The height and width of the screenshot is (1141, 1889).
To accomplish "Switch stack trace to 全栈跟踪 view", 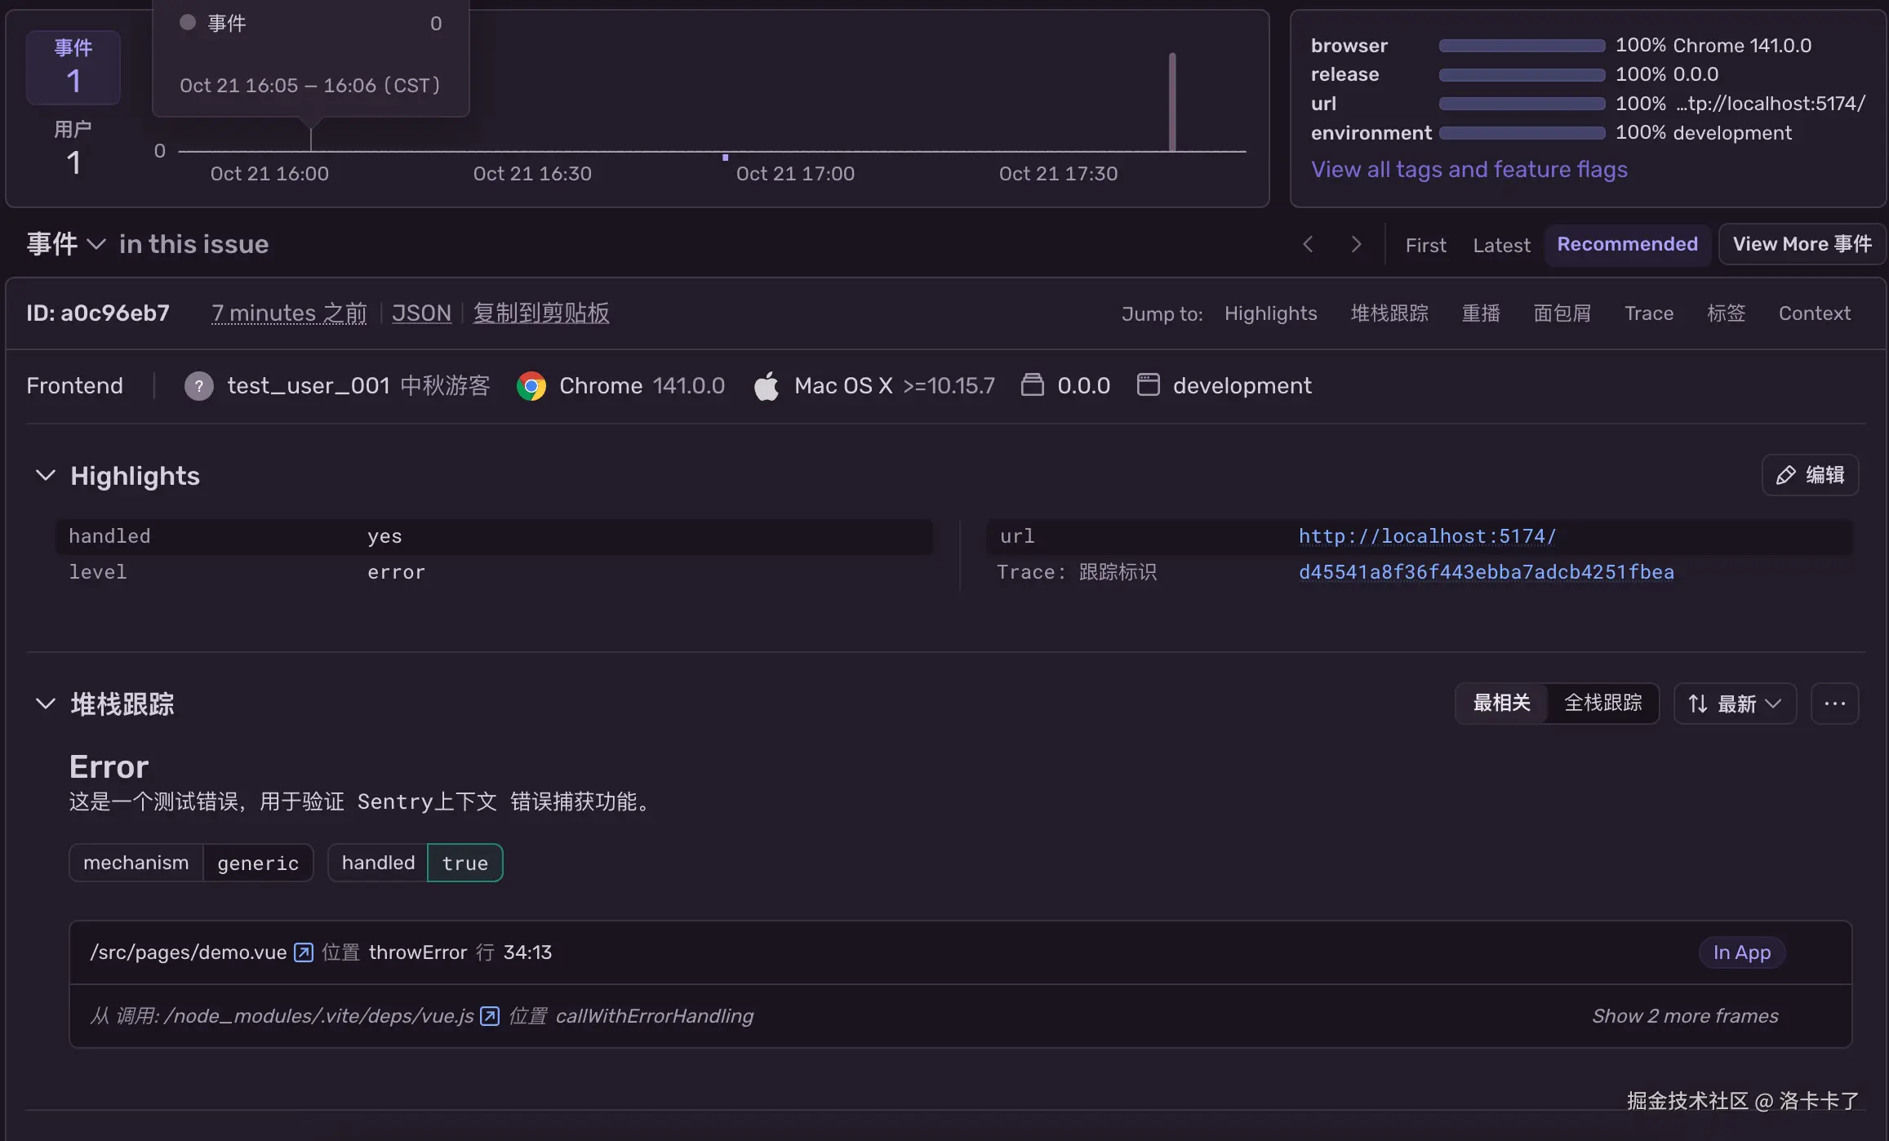I will click(1602, 704).
